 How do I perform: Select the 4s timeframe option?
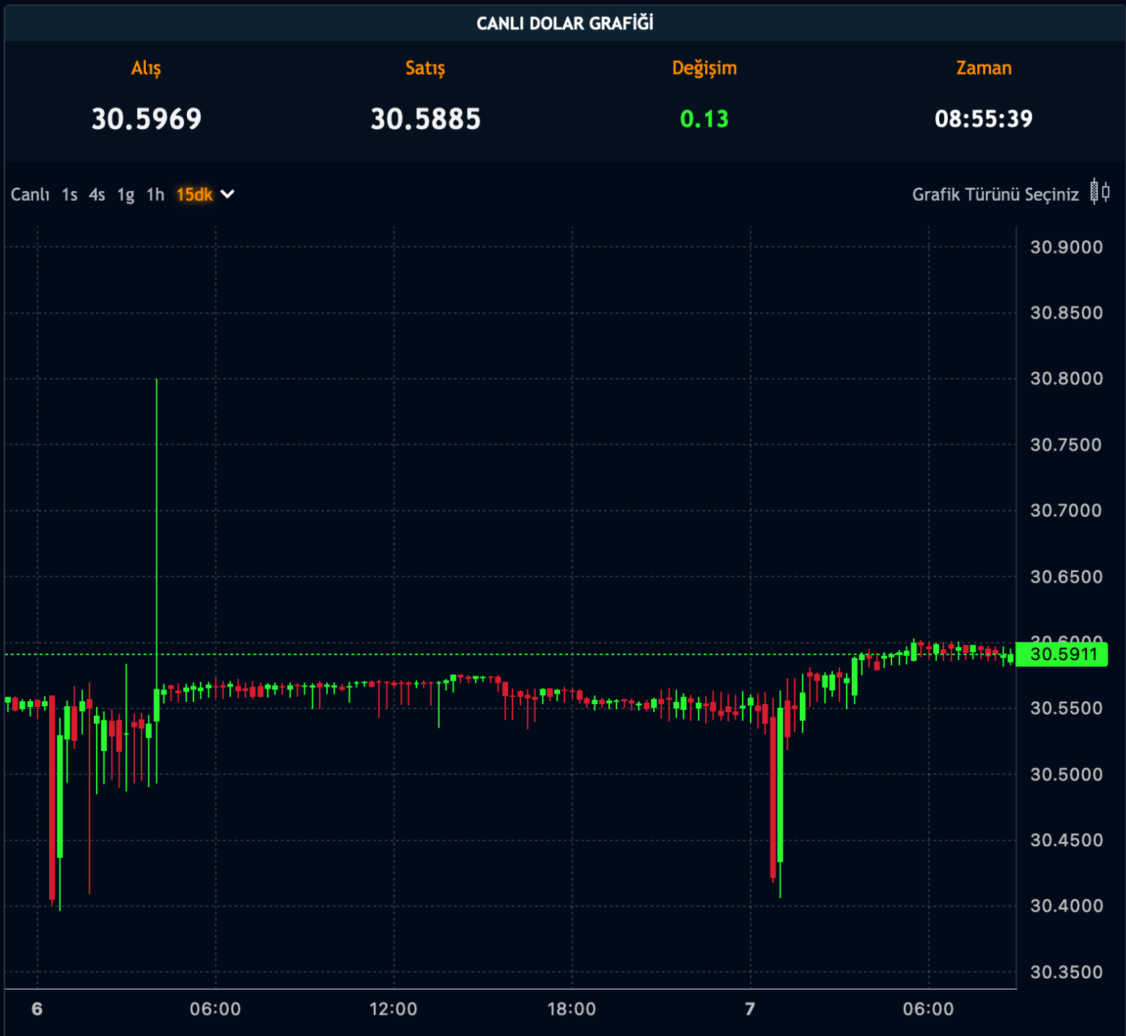coord(97,195)
